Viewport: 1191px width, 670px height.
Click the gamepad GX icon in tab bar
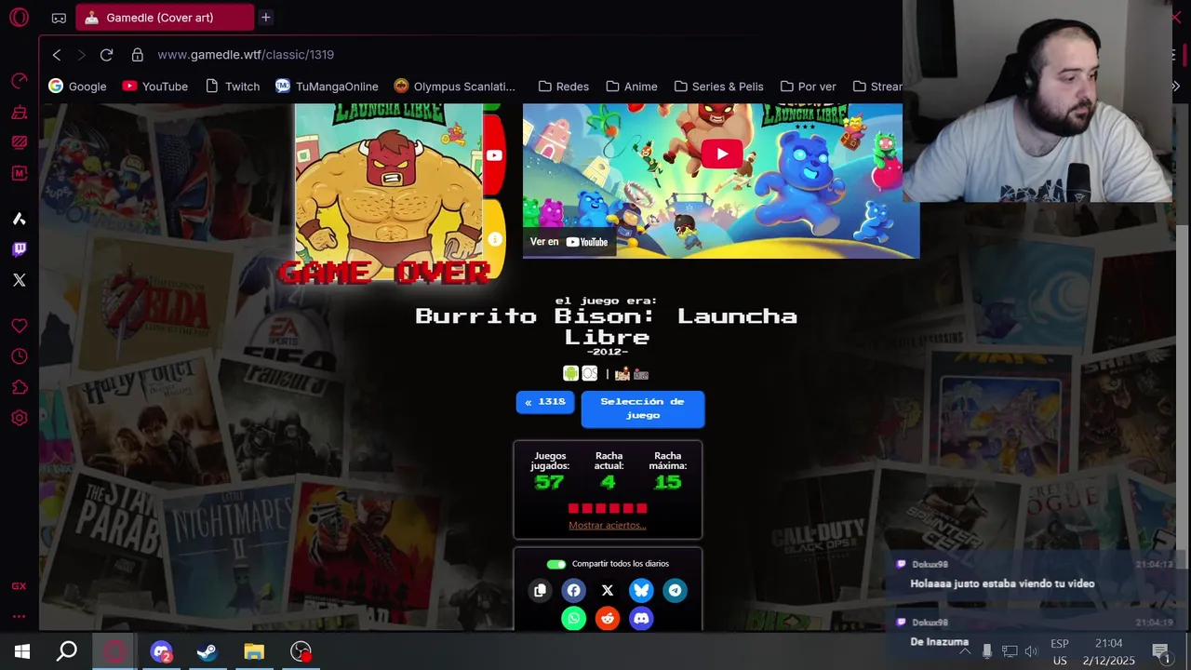point(59,18)
